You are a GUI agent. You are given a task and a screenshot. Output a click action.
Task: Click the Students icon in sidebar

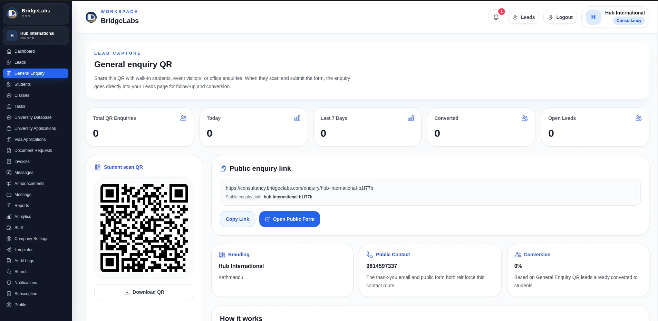tap(9, 84)
